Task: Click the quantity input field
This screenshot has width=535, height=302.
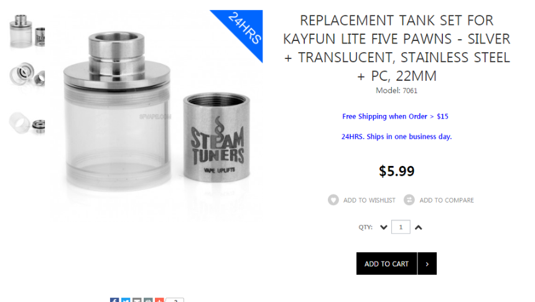Action: point(401,227)
